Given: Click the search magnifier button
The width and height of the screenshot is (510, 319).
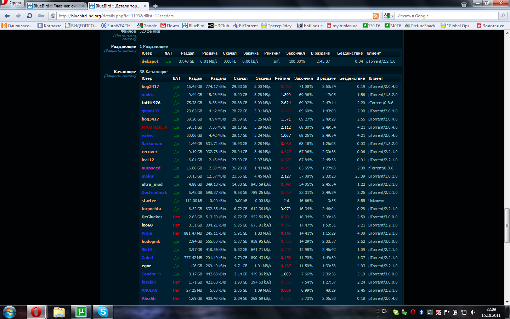Looking at the screenshot, I should click(503, 16).
